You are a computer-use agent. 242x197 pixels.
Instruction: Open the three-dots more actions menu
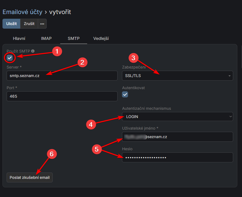tap(42, 24)
